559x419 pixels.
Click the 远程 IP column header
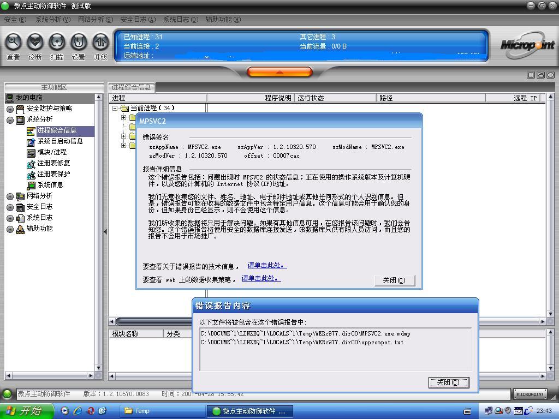[513, 98]
